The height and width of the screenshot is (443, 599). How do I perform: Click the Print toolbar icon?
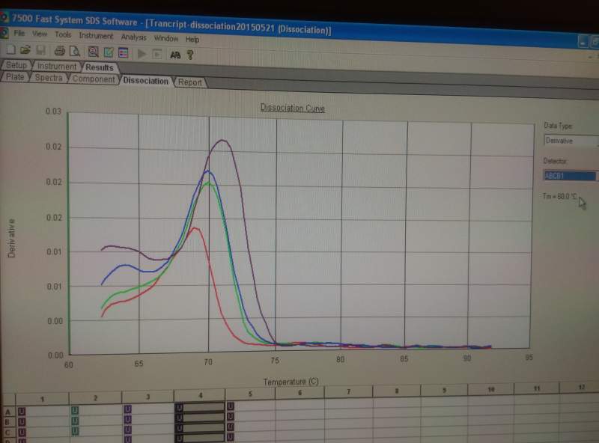coord(59,50)
